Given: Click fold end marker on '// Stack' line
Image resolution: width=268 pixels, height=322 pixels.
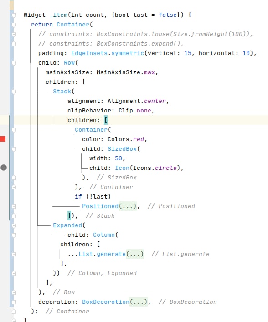Looking at the screenshot, I should 14,216.
